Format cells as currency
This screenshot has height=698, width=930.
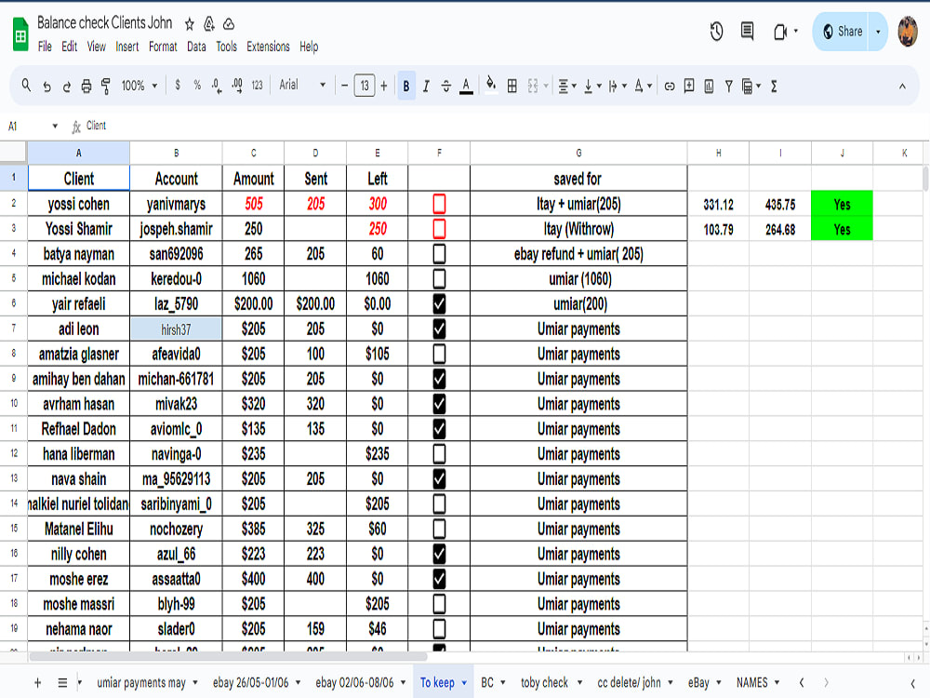(178, 86)
